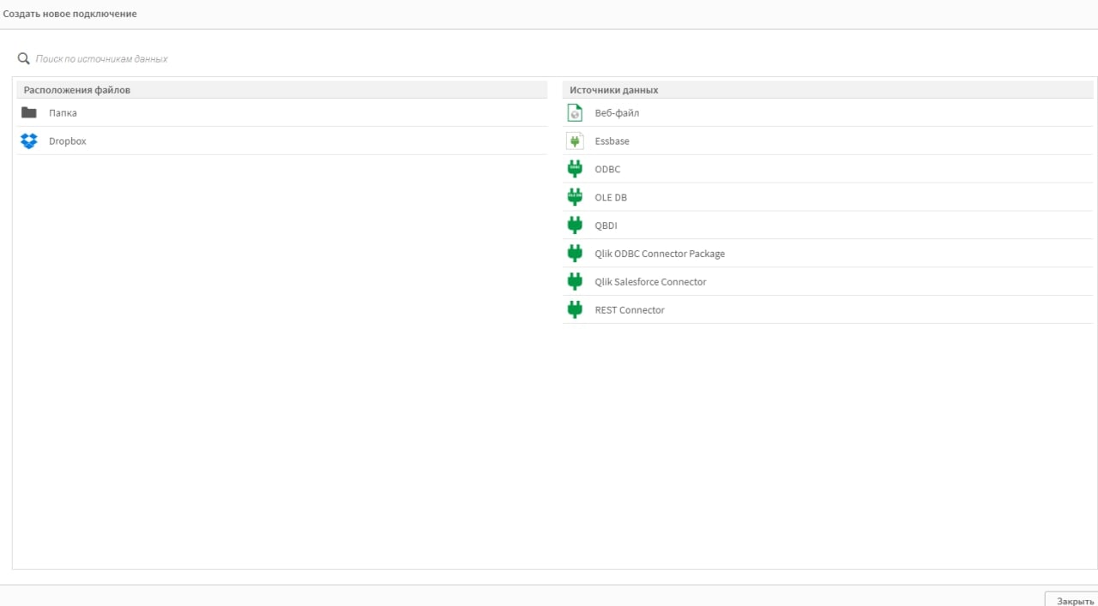Open Qlik ODBC Connector Package label
Screen dimensions: 1098x606
pos(660,254)
